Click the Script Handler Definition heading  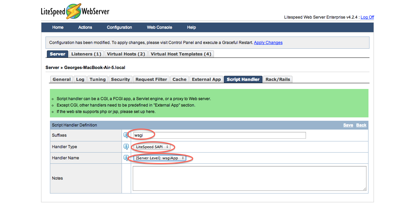pos(74,125)
